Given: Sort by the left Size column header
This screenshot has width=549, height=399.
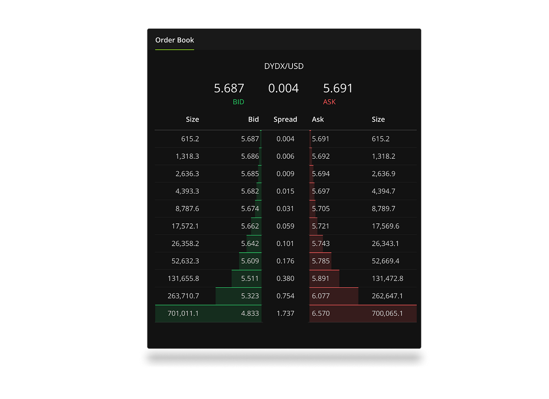Looking at the screenshot, I should 192,119.
